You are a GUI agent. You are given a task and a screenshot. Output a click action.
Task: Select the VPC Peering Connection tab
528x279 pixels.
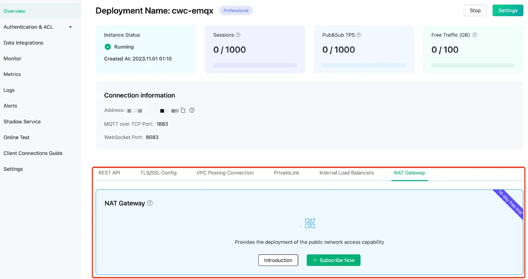[x=225, y=173]
